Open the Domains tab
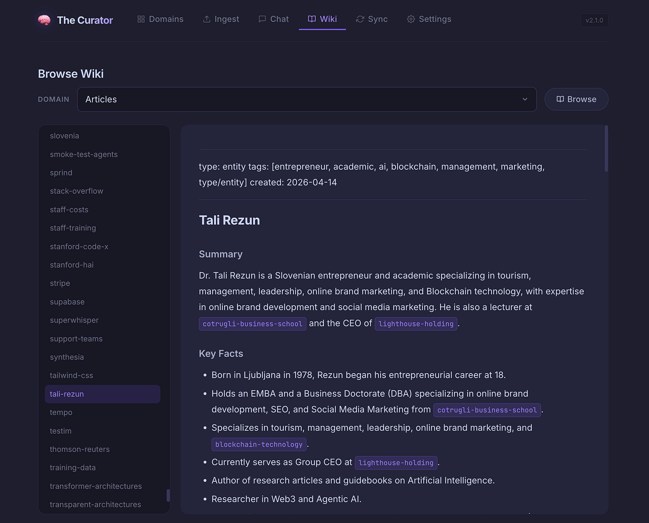649x523 pixels. coord(160,19)
